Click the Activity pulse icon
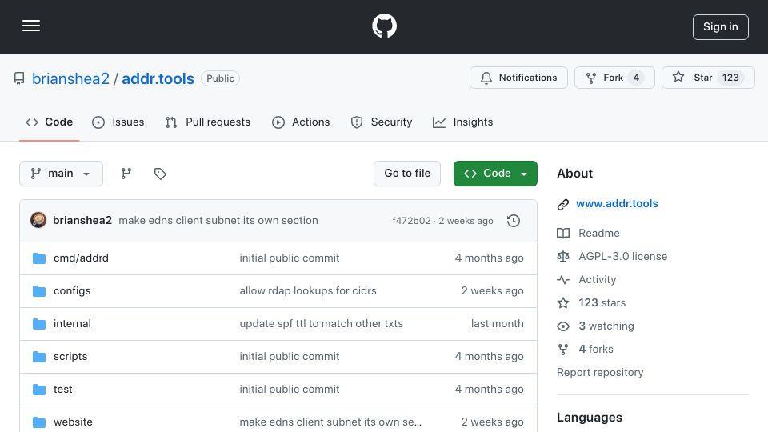Screen dimensions: 768x432 (x=563, y=280)
